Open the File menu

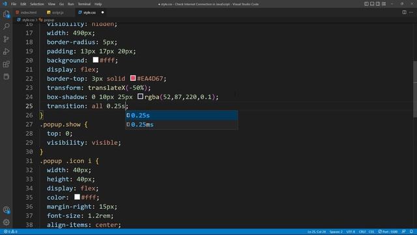14,4
